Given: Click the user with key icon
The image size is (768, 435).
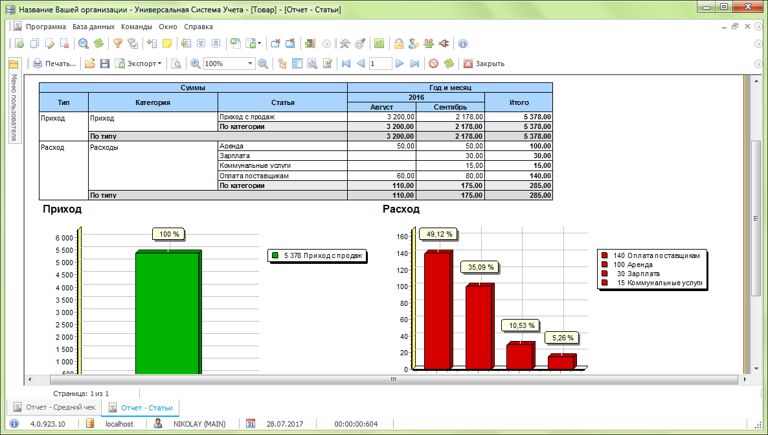Looking at the screenshot, I should point(413,43).
